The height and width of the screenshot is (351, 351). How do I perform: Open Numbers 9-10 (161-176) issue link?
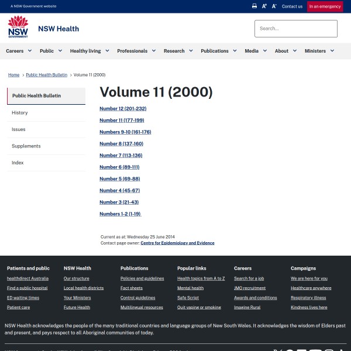pos(125,132)
